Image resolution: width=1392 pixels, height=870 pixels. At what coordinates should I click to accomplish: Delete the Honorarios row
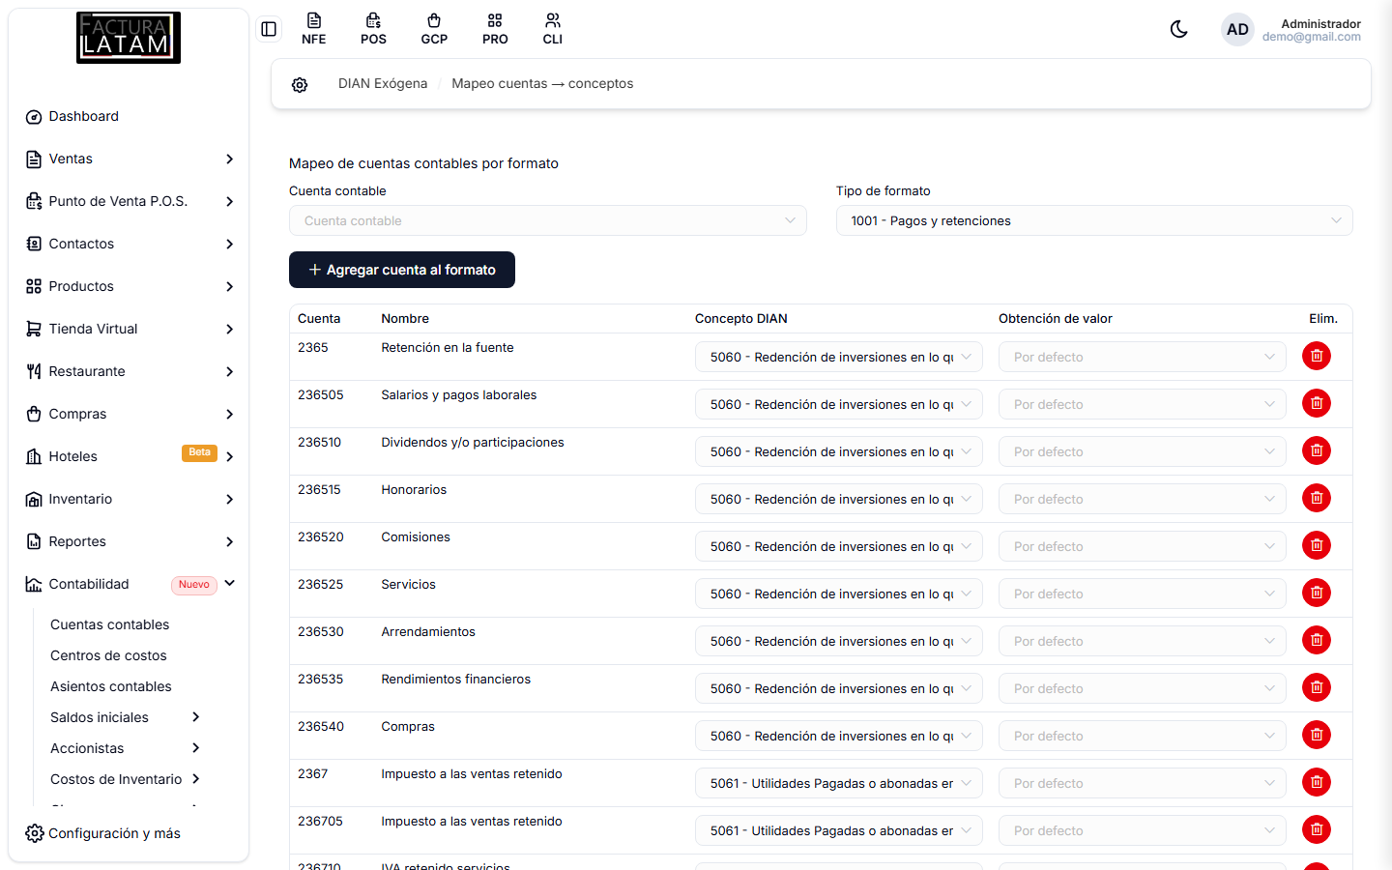(x=1317, y=498)
